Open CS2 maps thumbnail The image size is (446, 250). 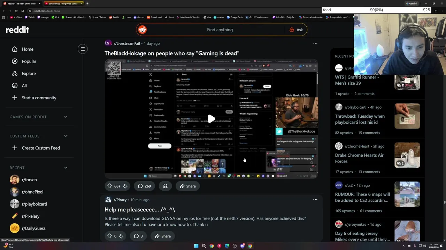point(407,194)
